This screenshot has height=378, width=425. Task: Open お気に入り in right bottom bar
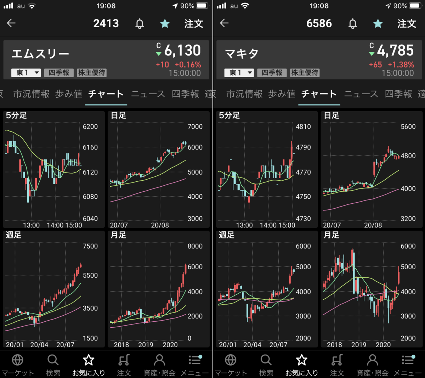tap(302, 365)
